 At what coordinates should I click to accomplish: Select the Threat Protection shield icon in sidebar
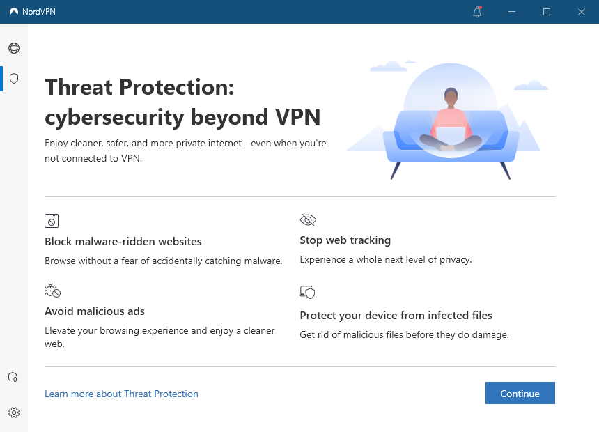click(x=13, y=78)
